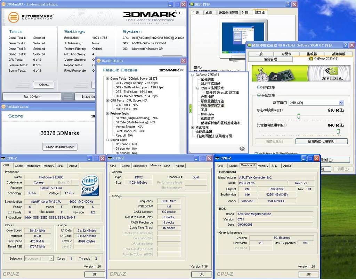
Task: Click the Select... tests button
Action: tap(43, 85)
